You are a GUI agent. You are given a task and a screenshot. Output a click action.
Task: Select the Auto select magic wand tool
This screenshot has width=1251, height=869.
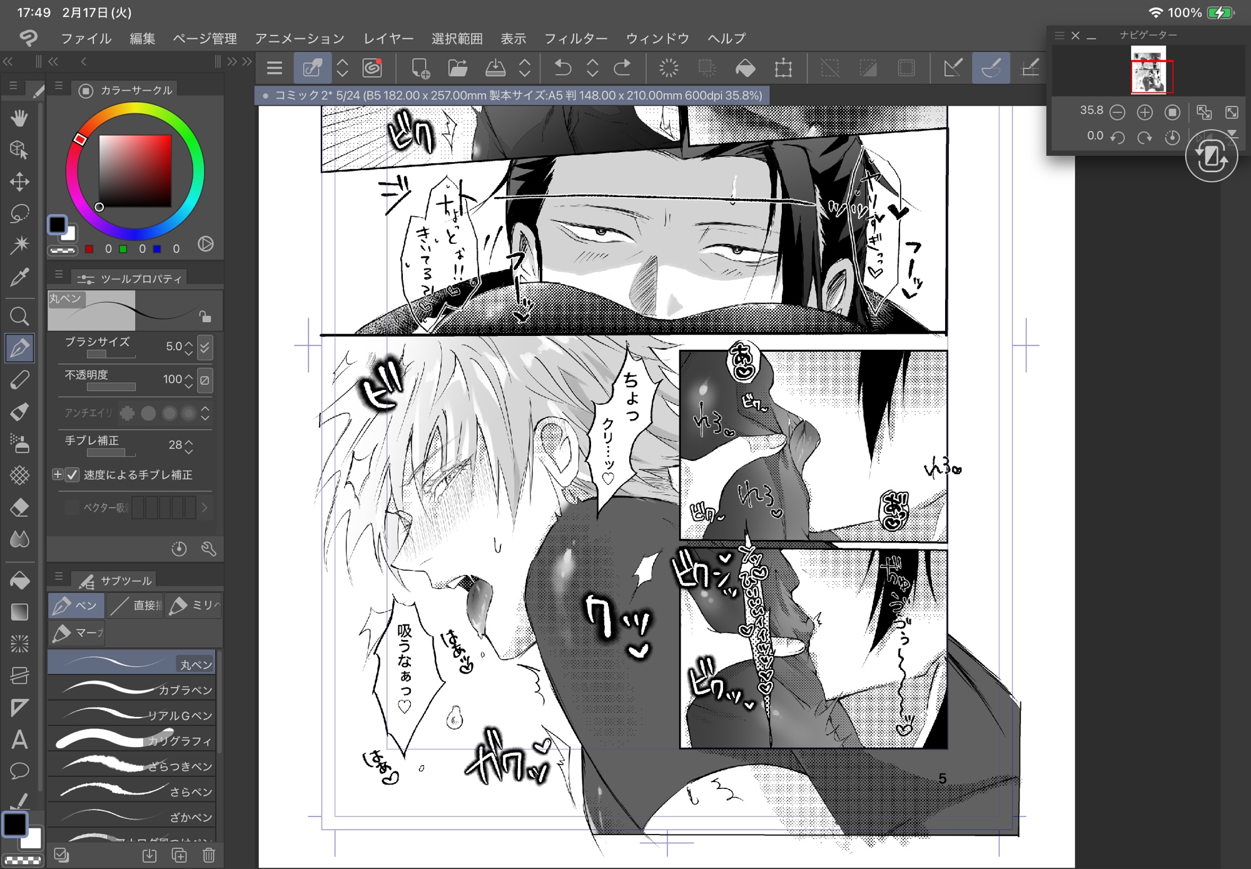click(19, 244)
